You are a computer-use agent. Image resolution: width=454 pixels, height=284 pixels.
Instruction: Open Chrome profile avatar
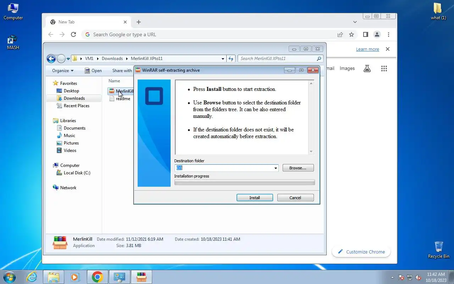377,34
